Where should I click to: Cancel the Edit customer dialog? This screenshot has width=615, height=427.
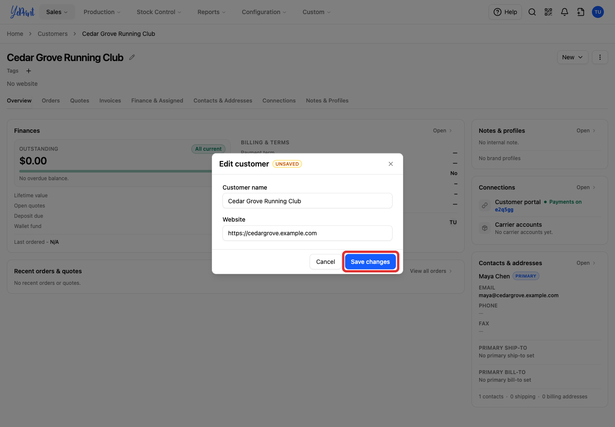click(x=325, y=262)
